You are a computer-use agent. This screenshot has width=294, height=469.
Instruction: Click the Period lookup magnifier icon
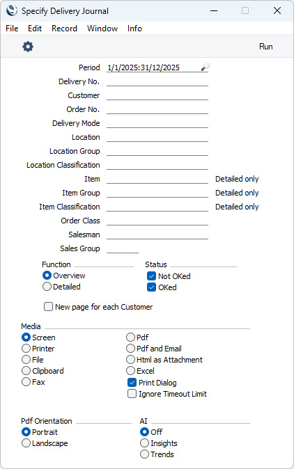[x=205, y=67]
